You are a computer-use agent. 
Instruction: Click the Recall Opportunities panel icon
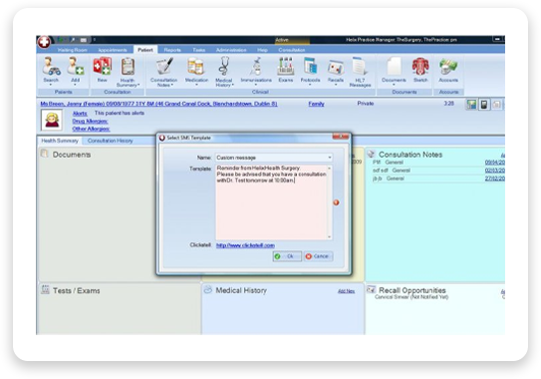(x=371, y=289)
